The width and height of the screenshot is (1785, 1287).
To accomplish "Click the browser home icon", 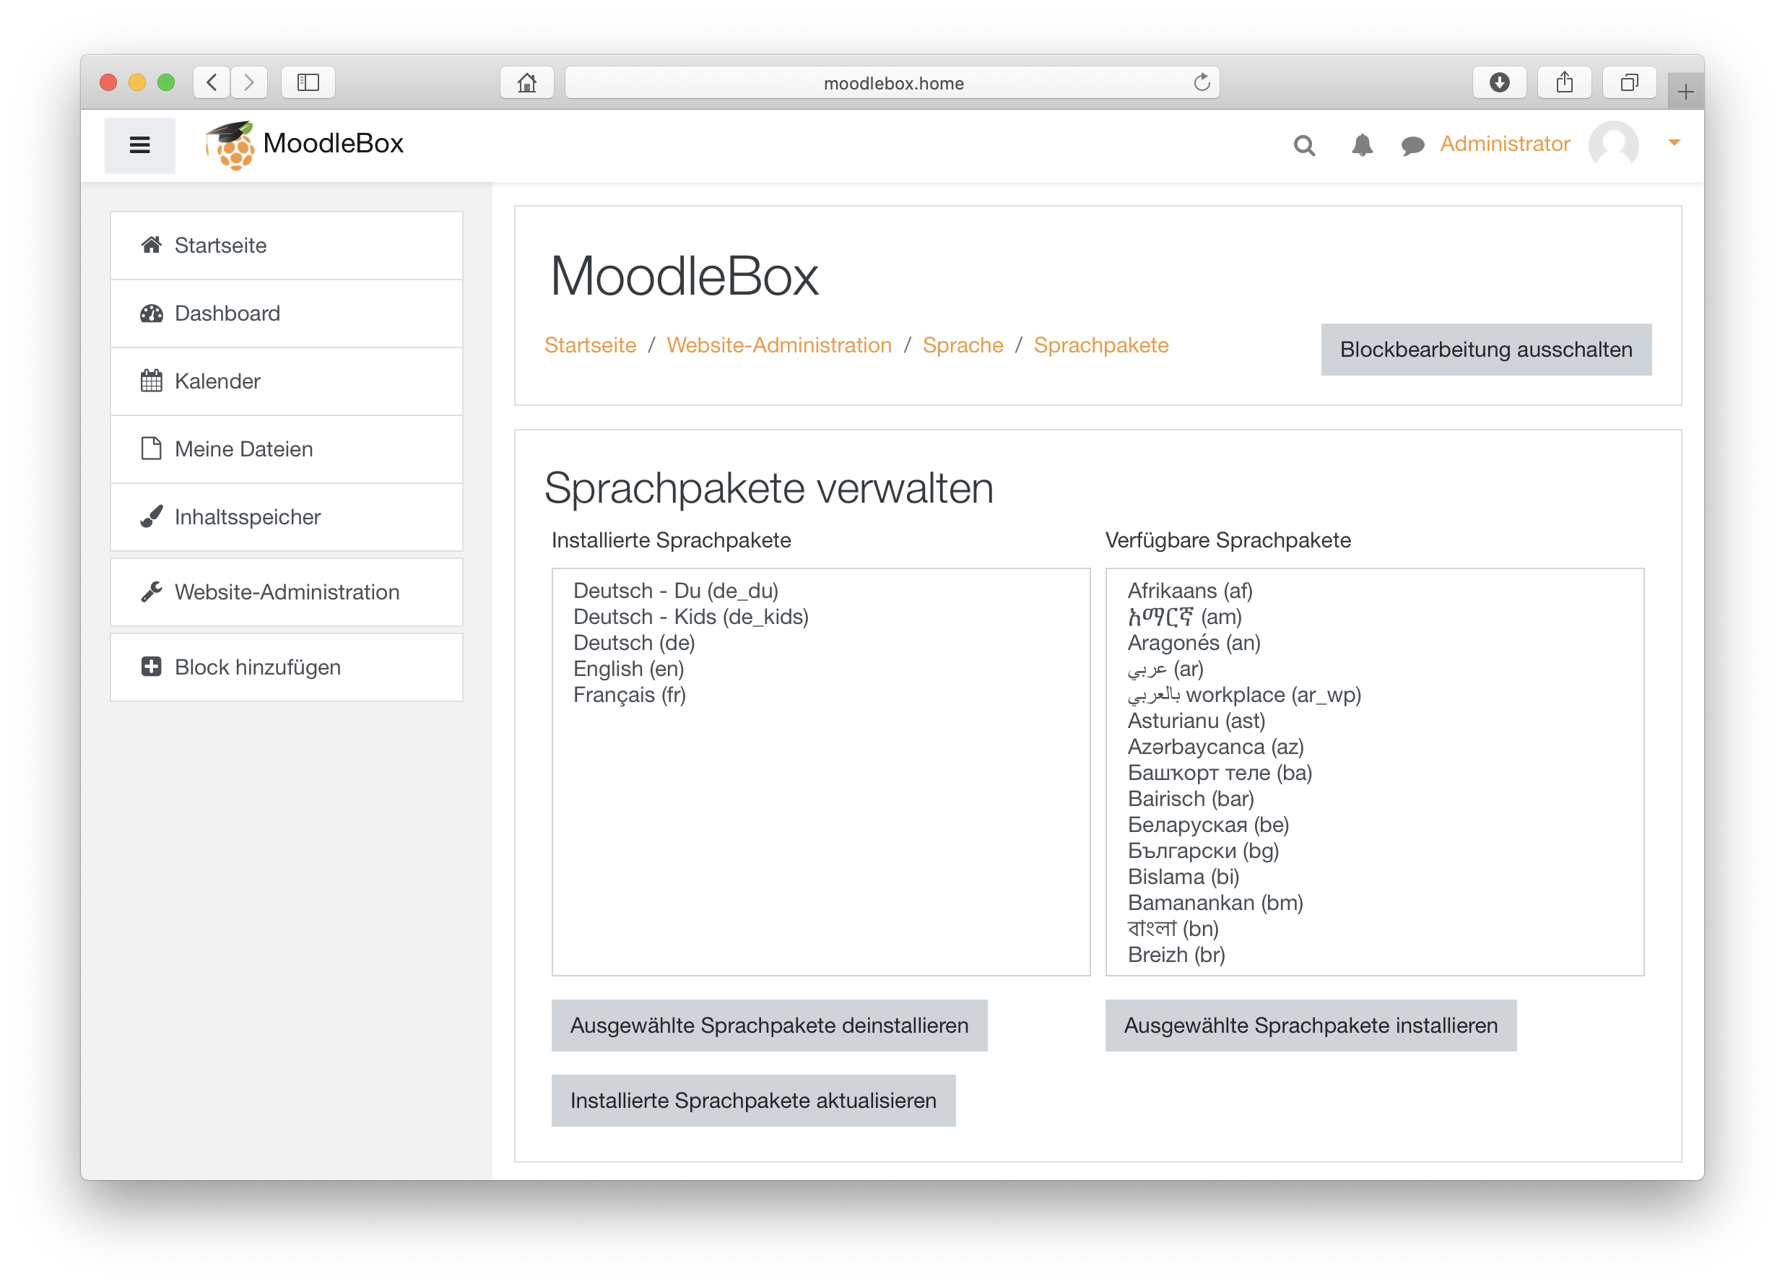I will [526, 82].
